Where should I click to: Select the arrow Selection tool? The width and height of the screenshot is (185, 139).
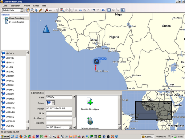[36, 10]
